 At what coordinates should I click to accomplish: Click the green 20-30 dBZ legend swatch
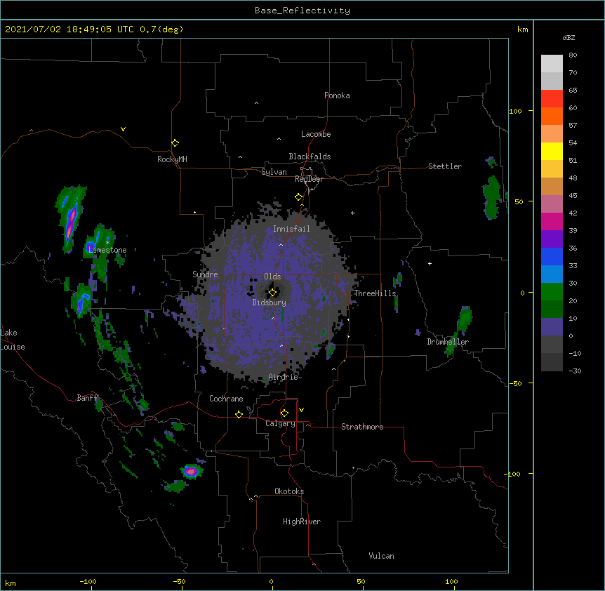pyautogui.click(x=552, y=292)
